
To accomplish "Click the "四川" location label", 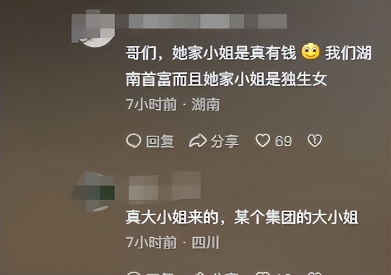I will point(205,242).
